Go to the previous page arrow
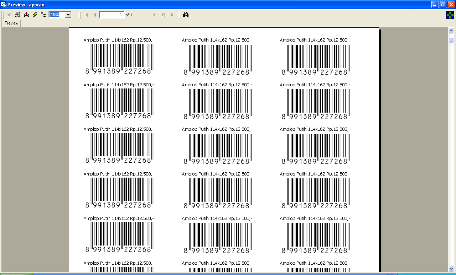The image size is (456, 275). [x=95, y=15]
